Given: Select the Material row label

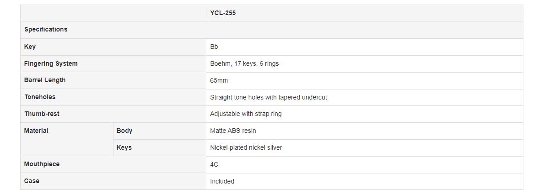Looking at the screenshot, I should [36, 131].
